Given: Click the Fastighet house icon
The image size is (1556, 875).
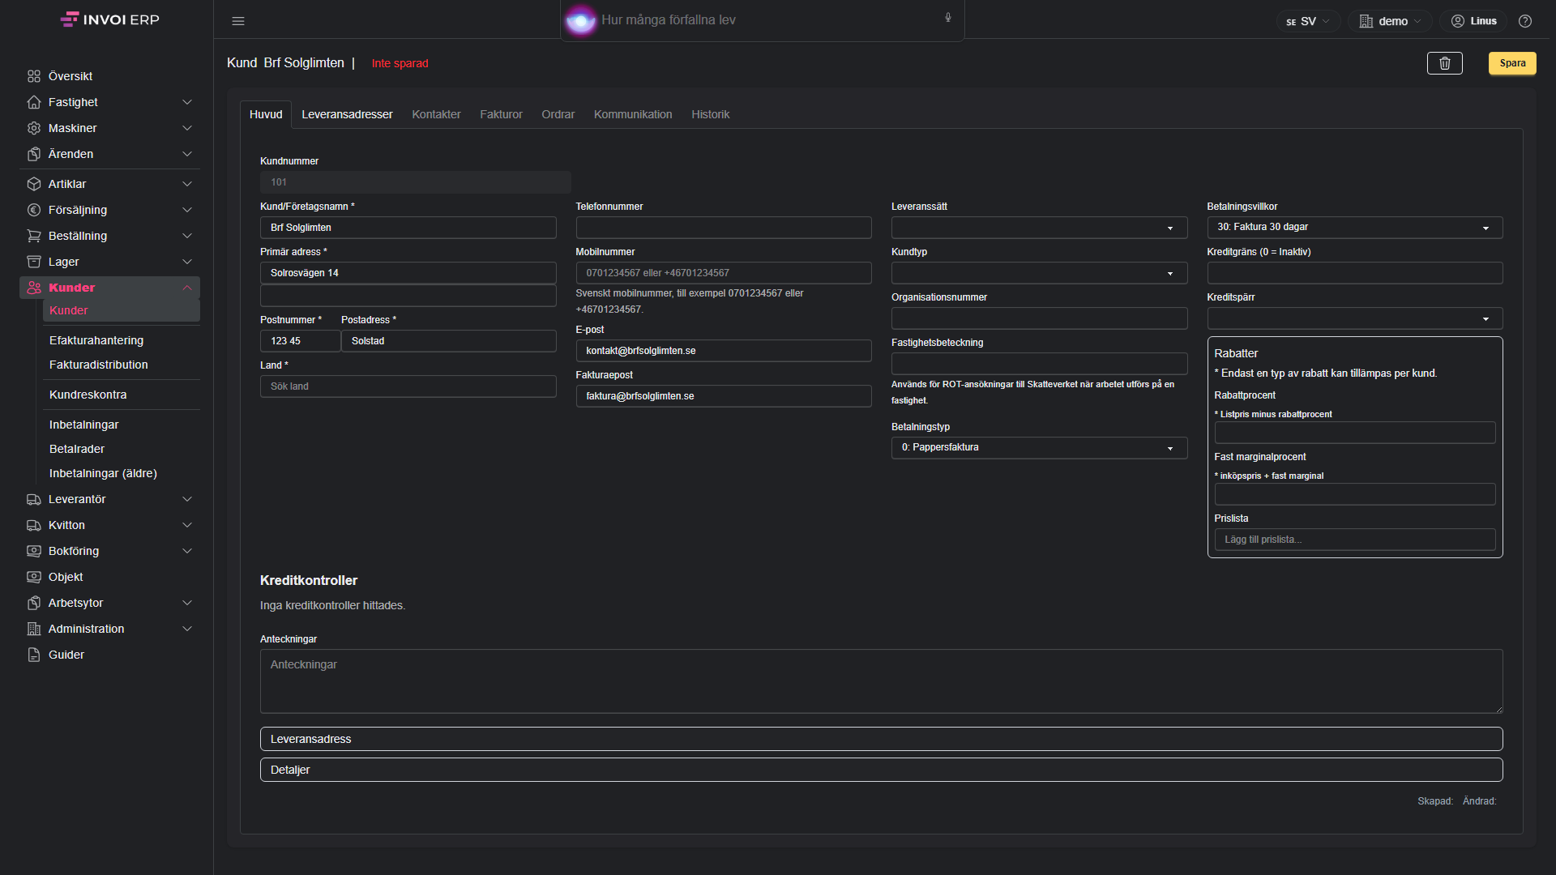Looking at the screenshot, I should [34, 102].
